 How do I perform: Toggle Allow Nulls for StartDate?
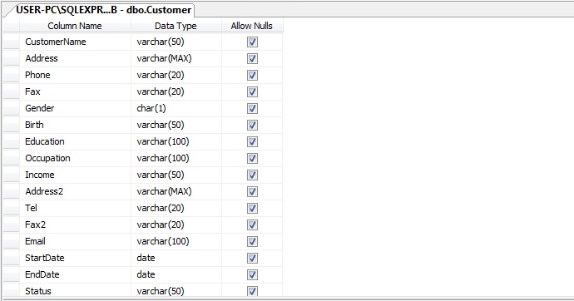click(x=252, y=259)
